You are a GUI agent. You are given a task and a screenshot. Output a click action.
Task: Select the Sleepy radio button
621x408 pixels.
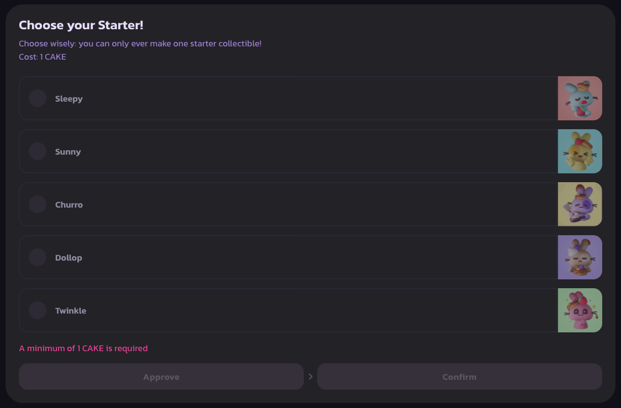tap(38, 98)
